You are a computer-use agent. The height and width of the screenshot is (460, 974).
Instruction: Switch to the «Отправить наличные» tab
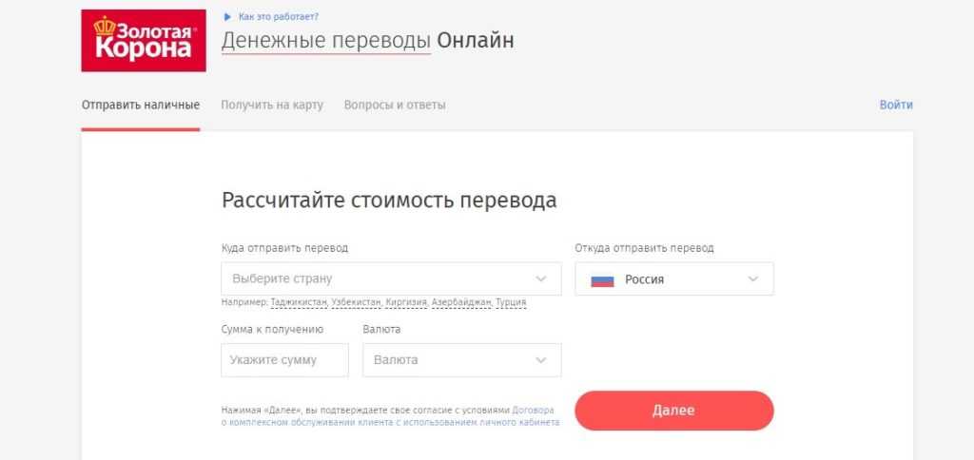coord(140,105)
